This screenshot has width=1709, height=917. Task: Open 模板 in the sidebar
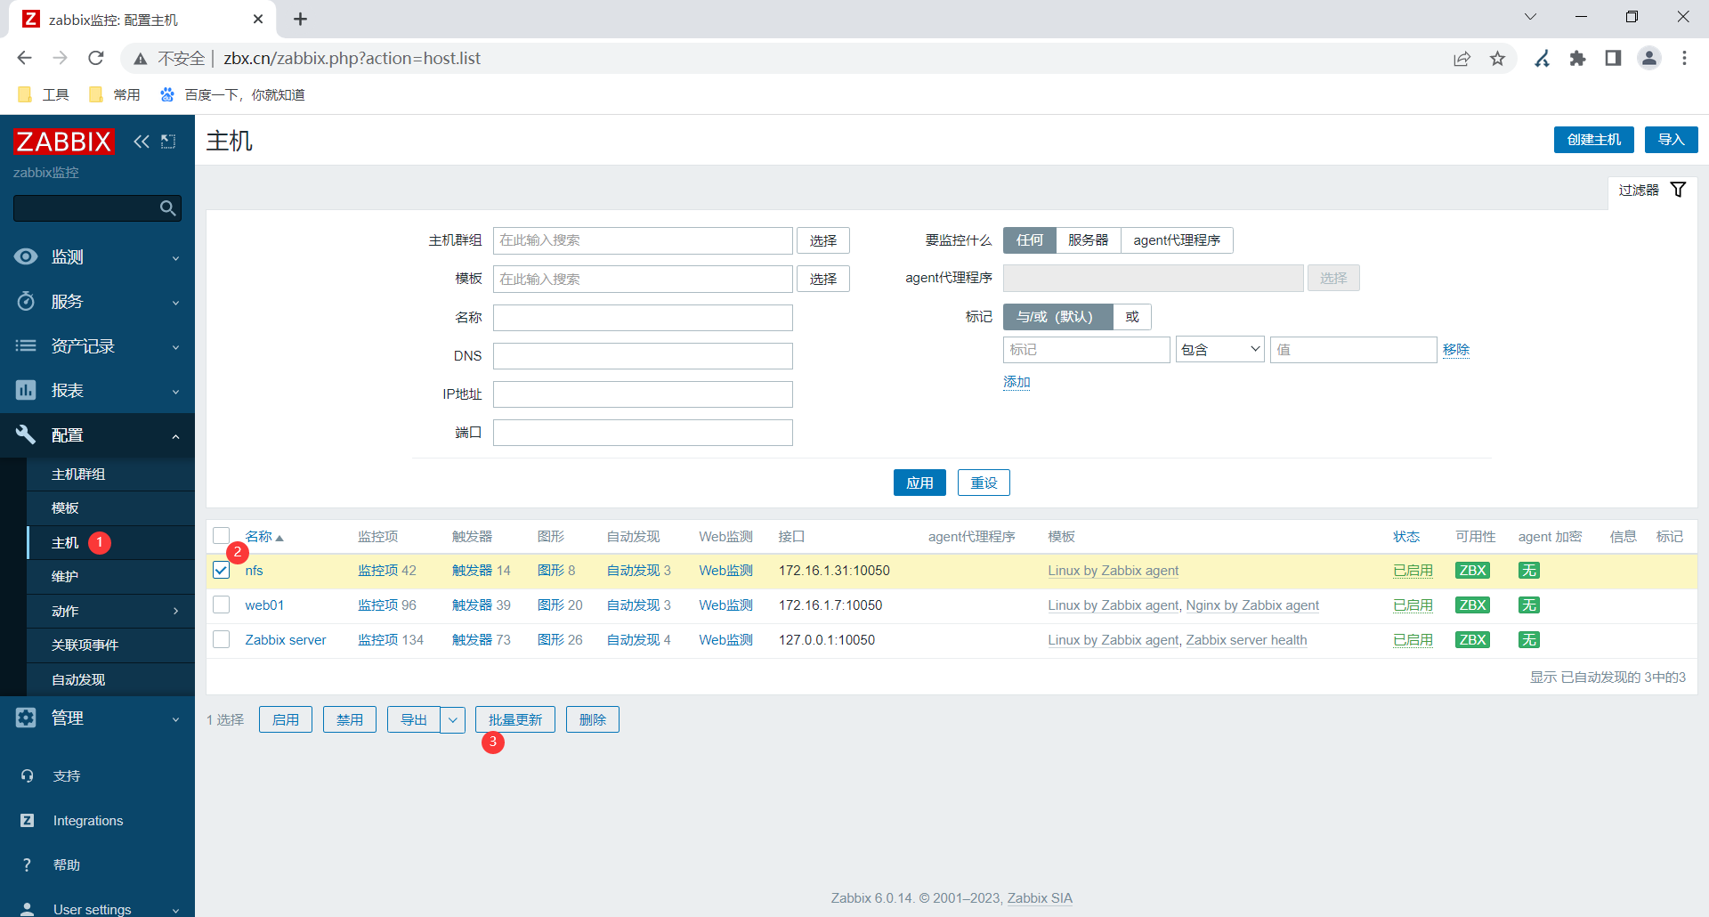coord(110,508)
